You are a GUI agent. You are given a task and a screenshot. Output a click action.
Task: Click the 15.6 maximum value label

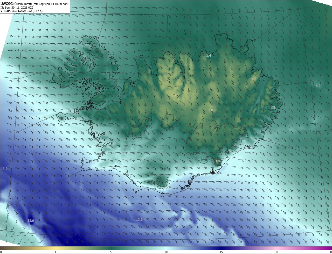point(31,221)
